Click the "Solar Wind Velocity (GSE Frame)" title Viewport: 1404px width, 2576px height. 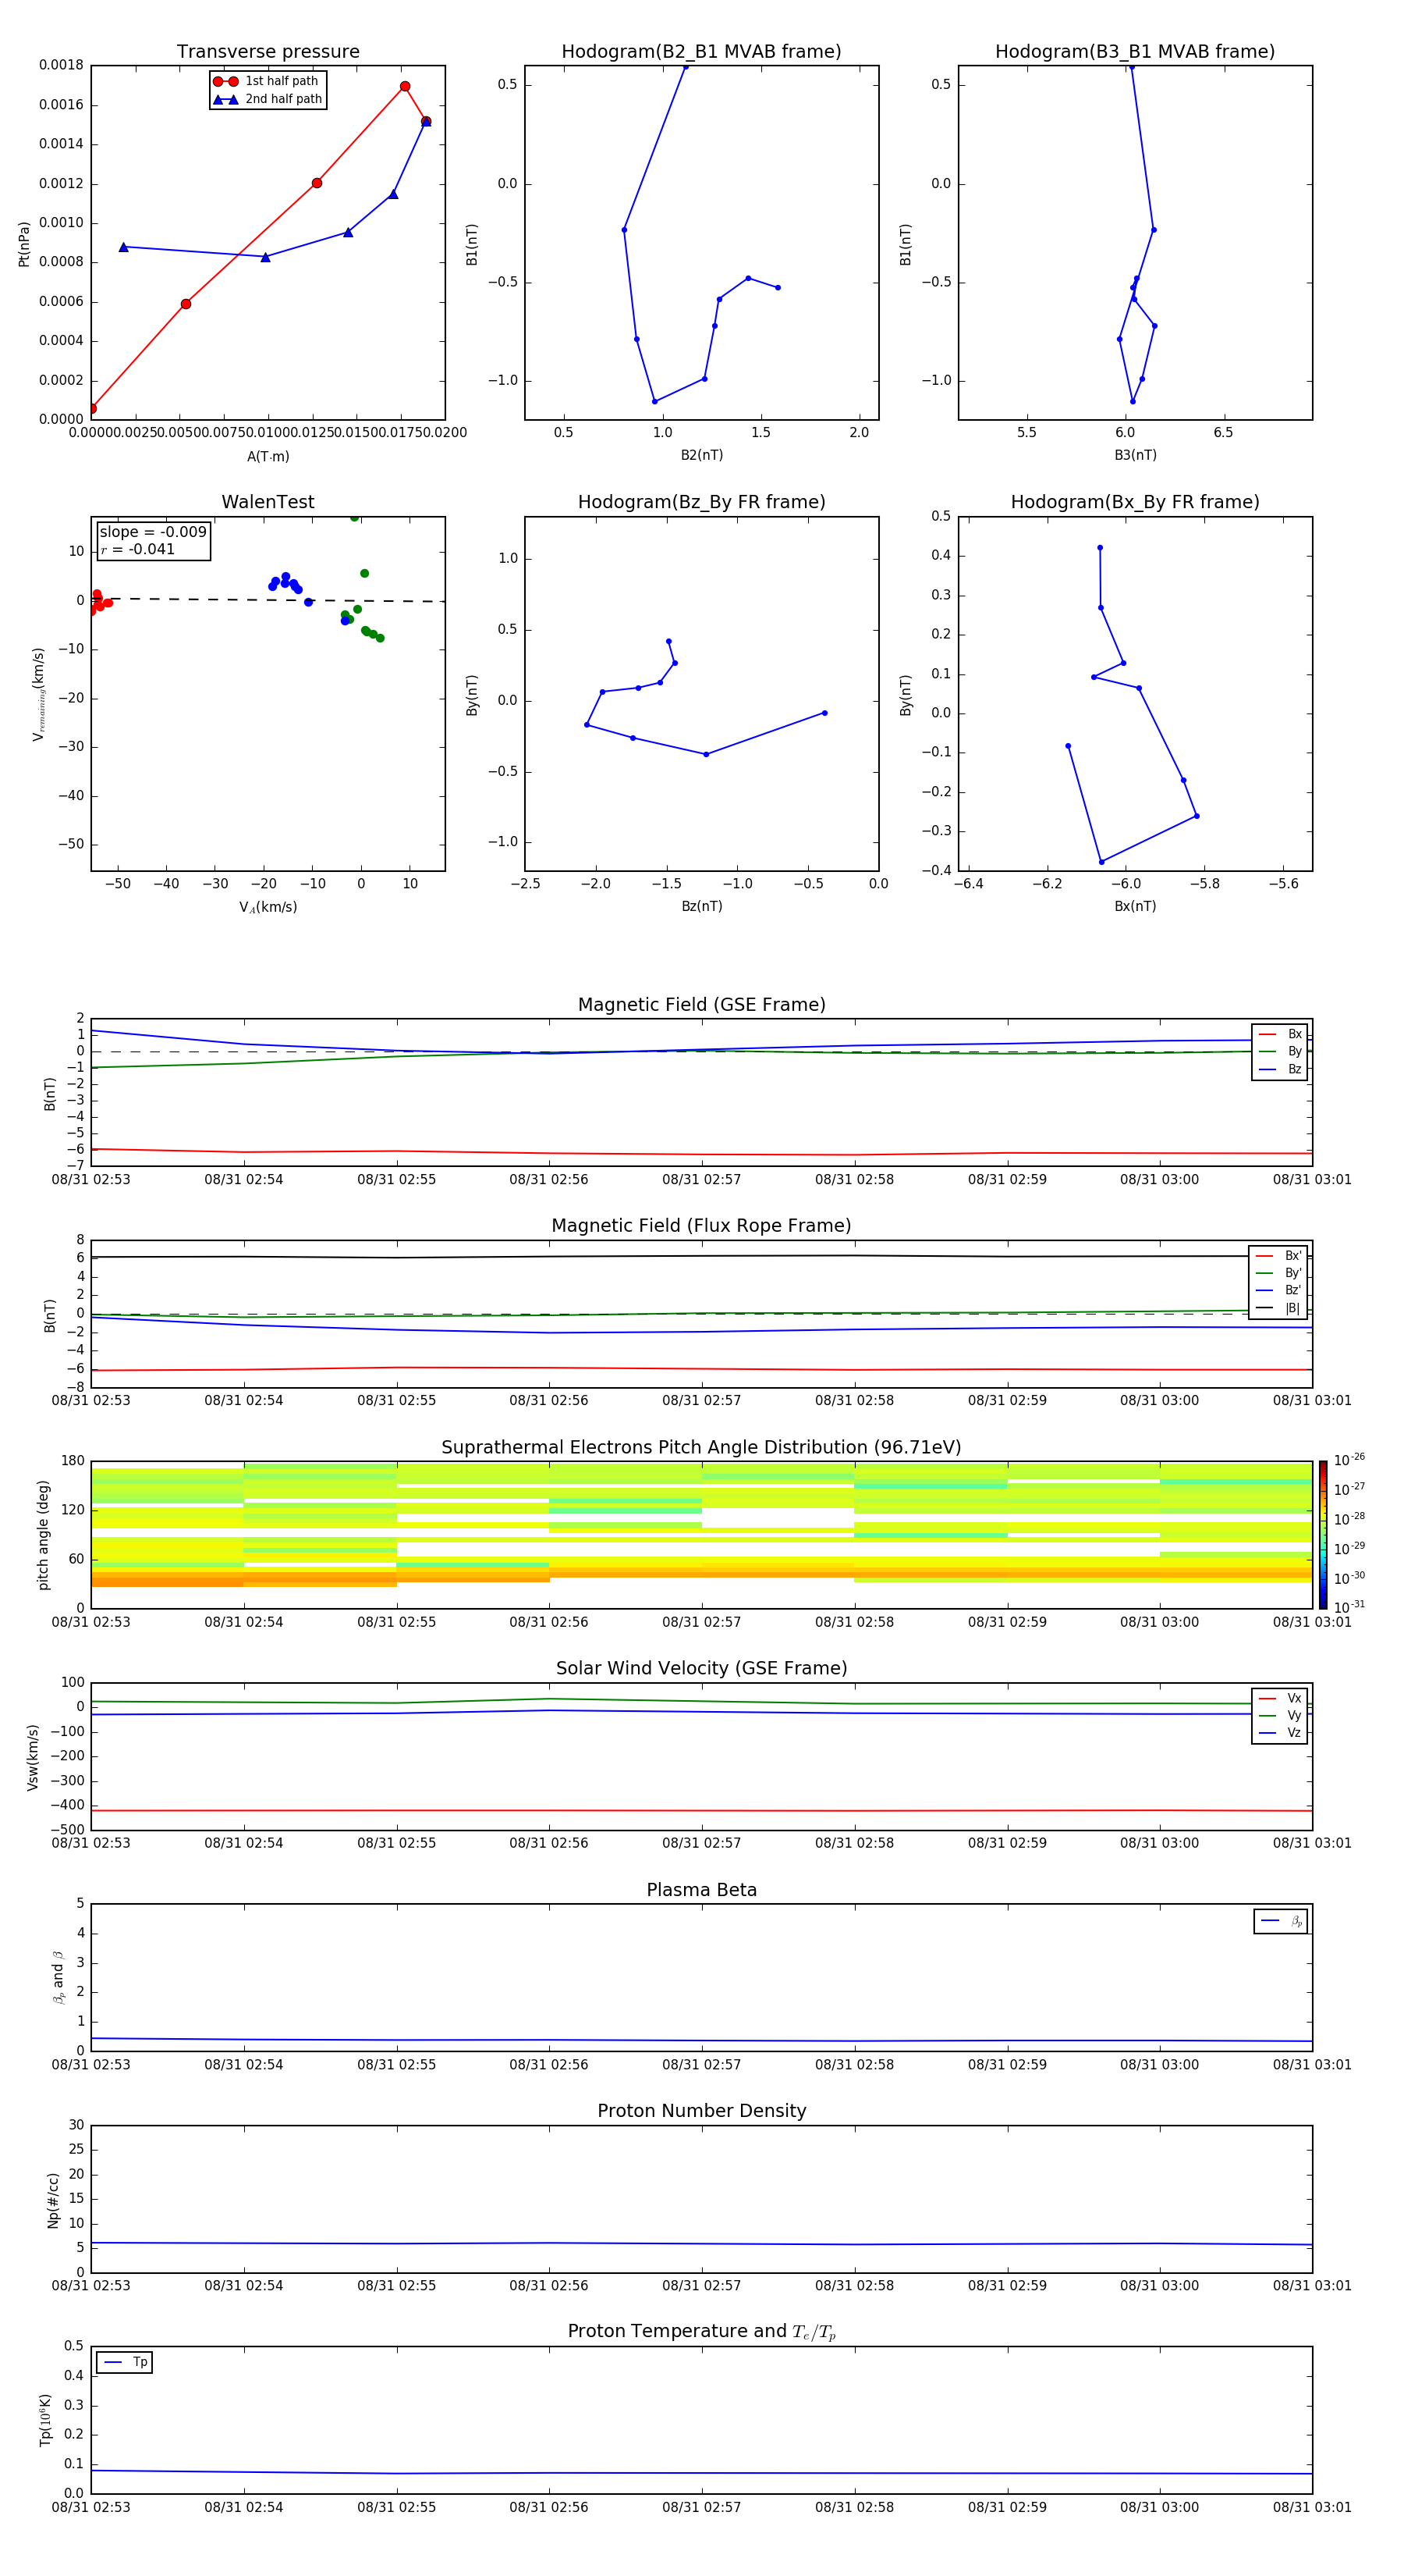tap(701, 1668)
